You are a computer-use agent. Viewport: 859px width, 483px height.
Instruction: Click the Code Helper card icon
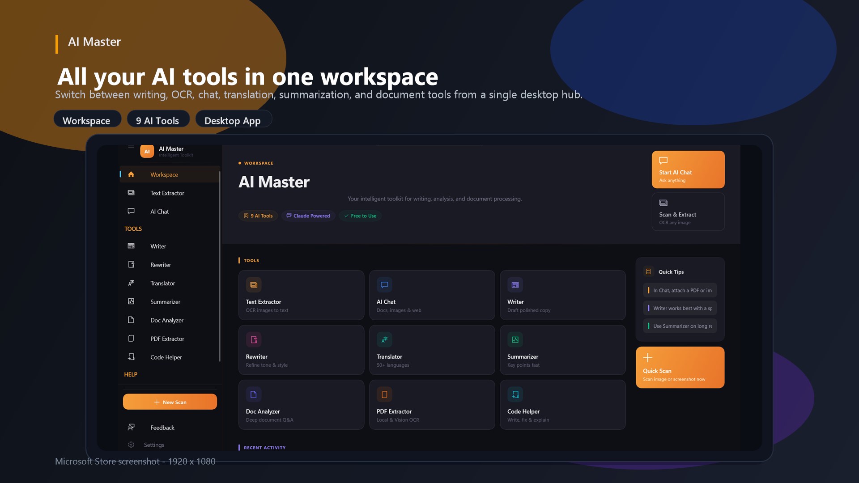tap(515, 394)
